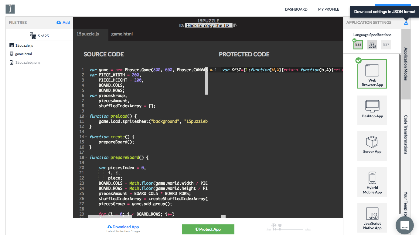Click the Download App cloud icon

110,227
